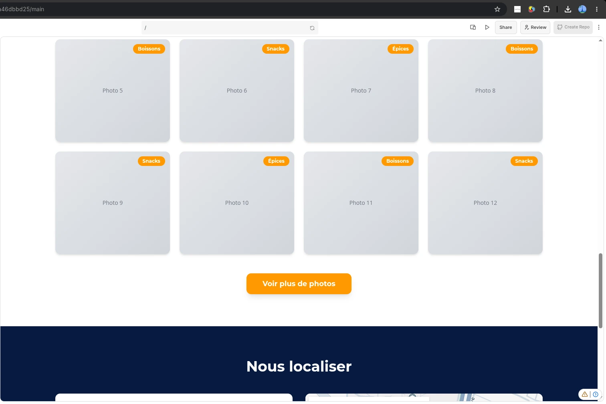Click the blue help question mark icon
The height and width of the screenshot is (404, 606).
[596, 394]
